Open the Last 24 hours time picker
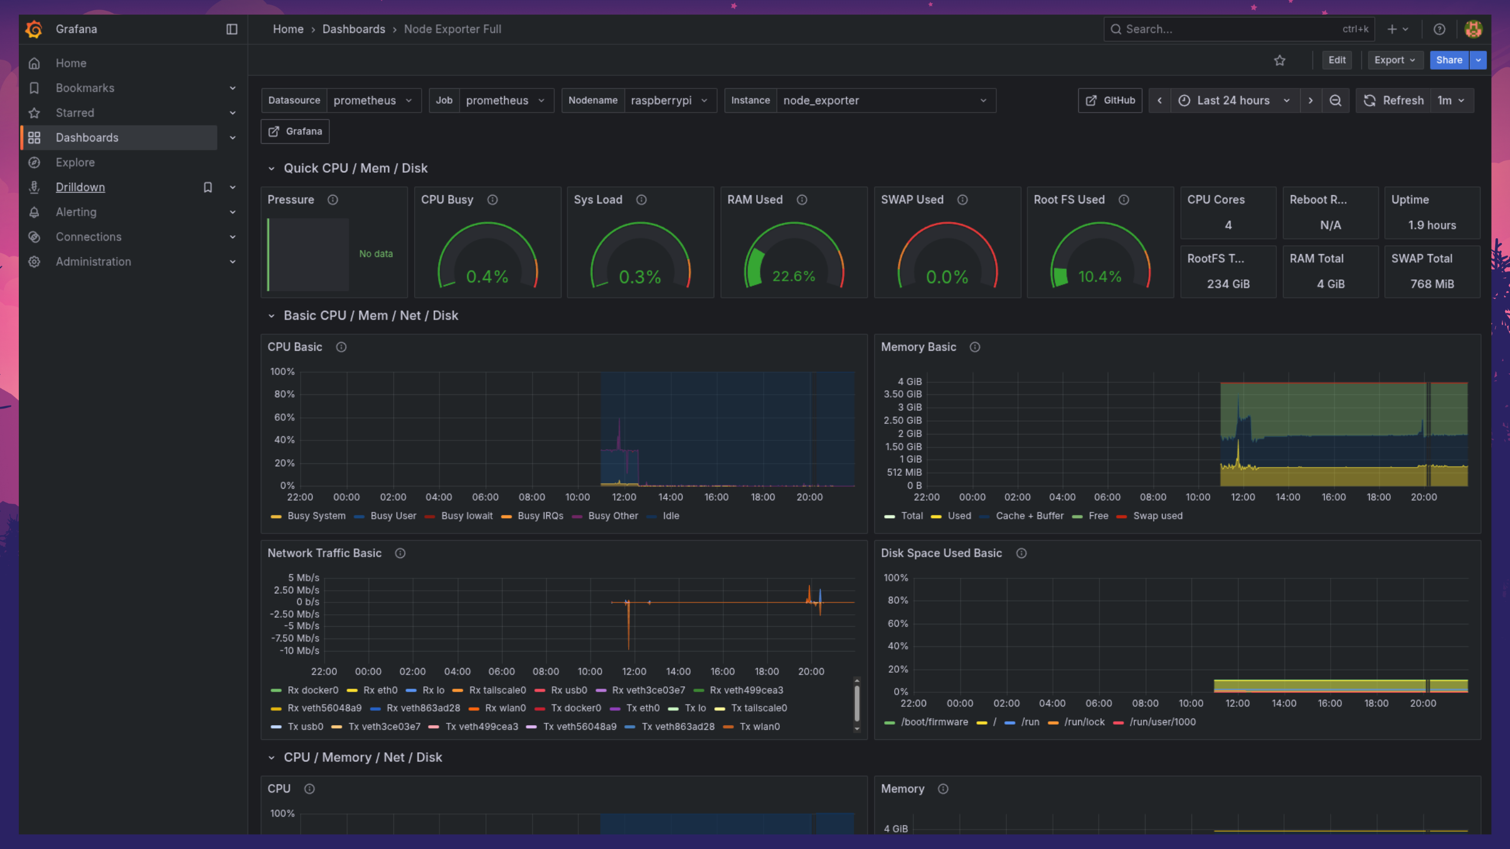This screenshot has width=1510, height=849. (1235, 100)
